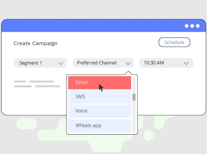
Task: Open the Segment 1 dropdown
Action: pos(40,63)
